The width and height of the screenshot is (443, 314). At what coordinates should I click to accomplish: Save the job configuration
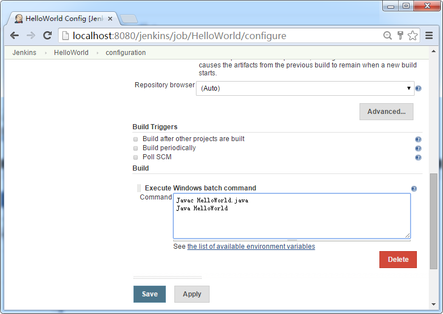149,294
